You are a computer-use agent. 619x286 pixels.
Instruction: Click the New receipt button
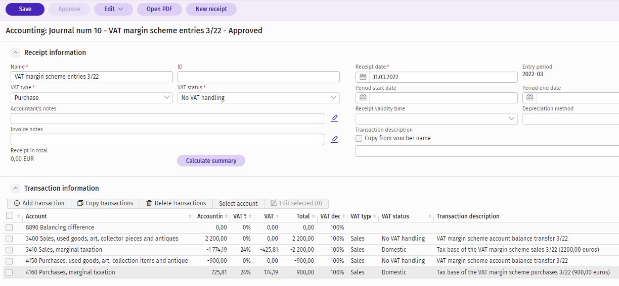(x=211, y=9)
